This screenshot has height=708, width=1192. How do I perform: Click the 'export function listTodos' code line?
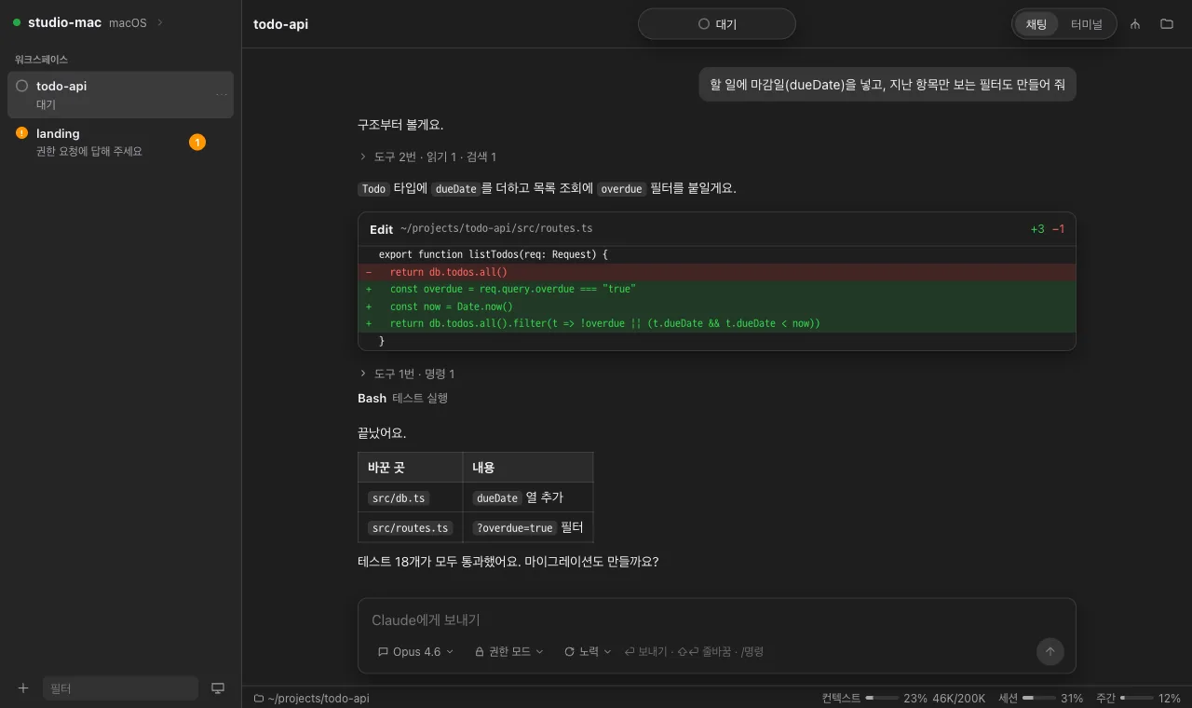(x=717, y=254)
